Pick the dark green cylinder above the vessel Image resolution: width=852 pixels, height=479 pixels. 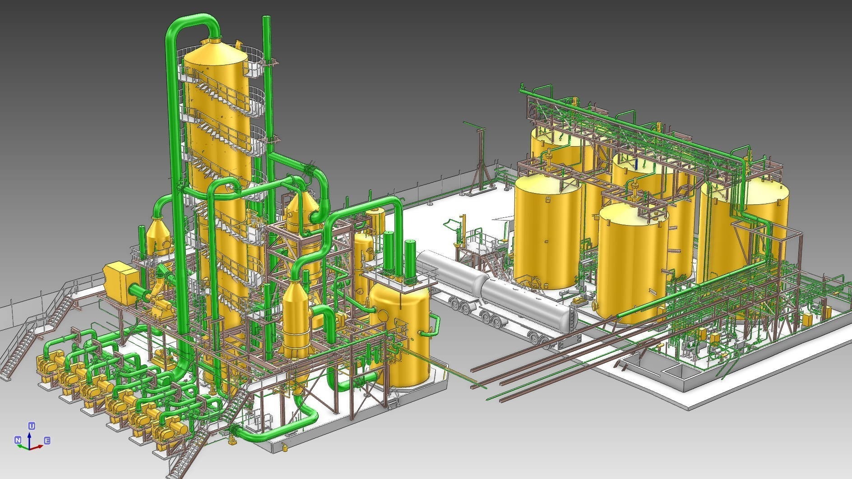[x=409, y=261]
